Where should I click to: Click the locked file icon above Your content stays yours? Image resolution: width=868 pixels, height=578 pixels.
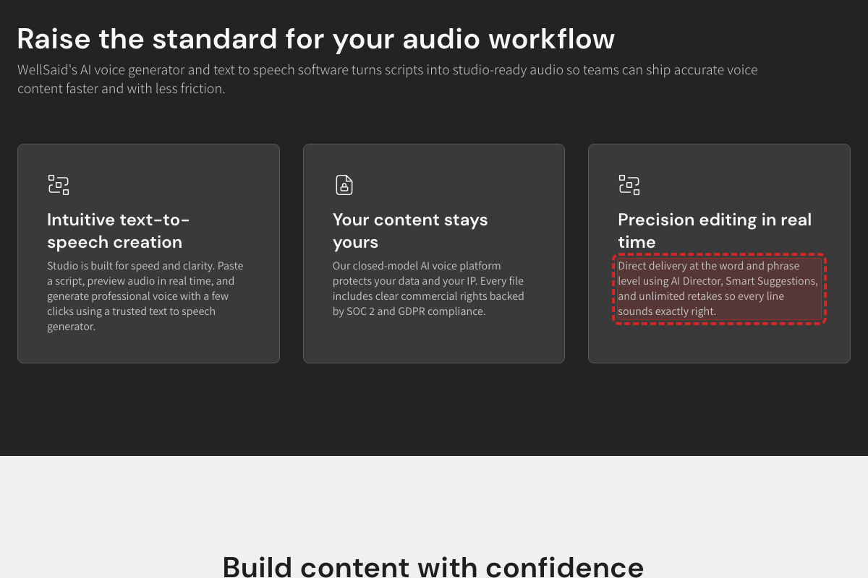tap(344, 185)
